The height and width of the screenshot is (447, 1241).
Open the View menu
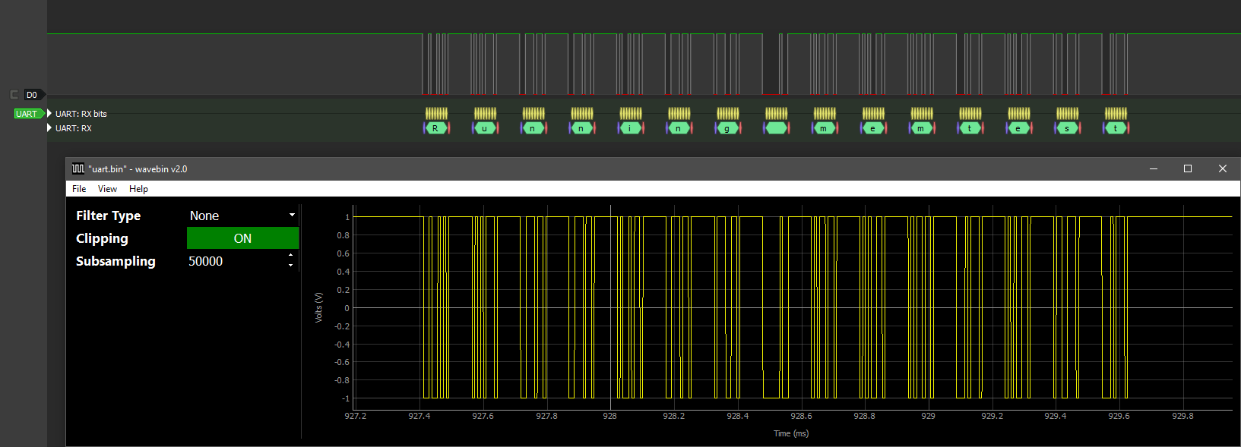click(107, 189)
